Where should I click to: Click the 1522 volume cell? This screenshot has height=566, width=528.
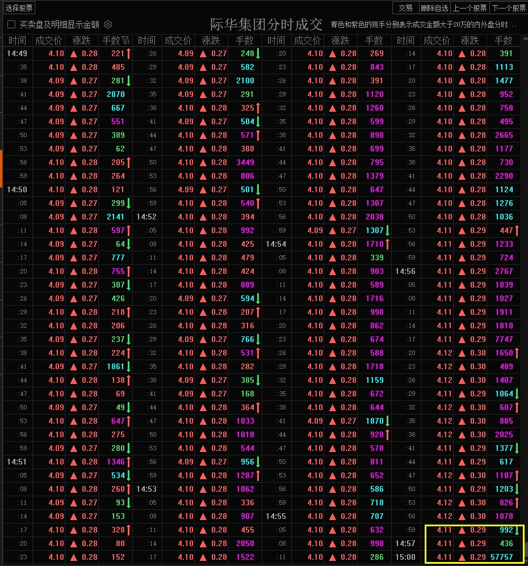[x=245, y=557]
